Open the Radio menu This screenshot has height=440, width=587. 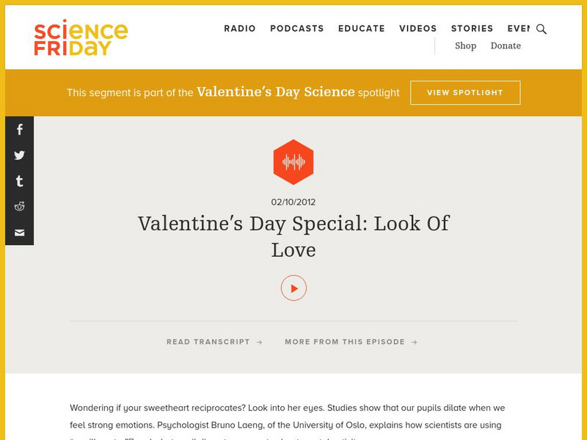tap(240, 29)
